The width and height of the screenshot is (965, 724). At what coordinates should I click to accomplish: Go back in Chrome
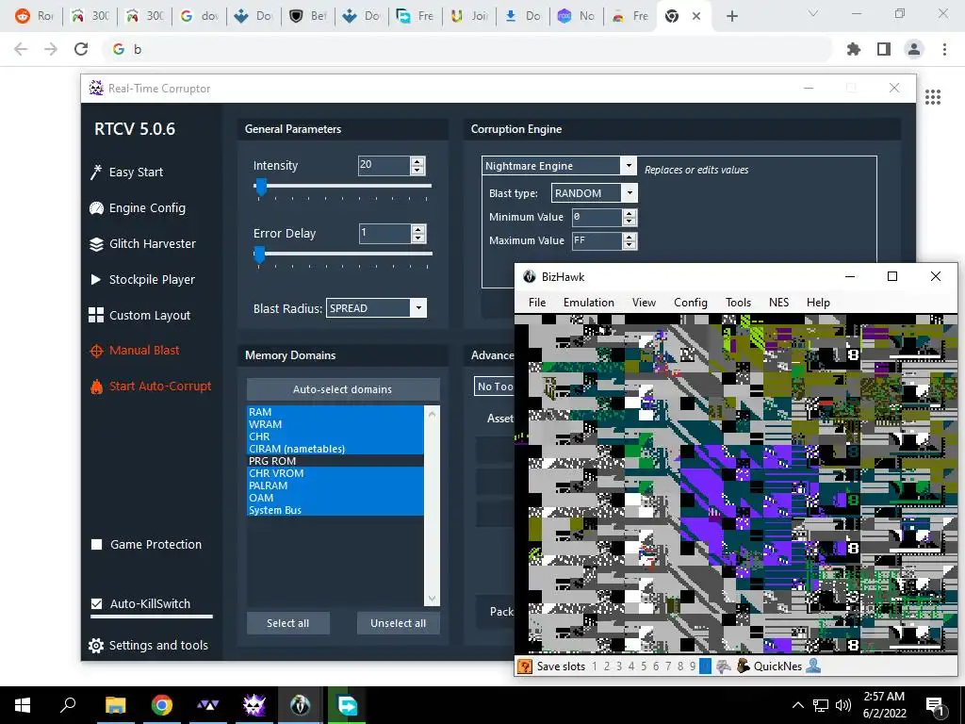21,49
